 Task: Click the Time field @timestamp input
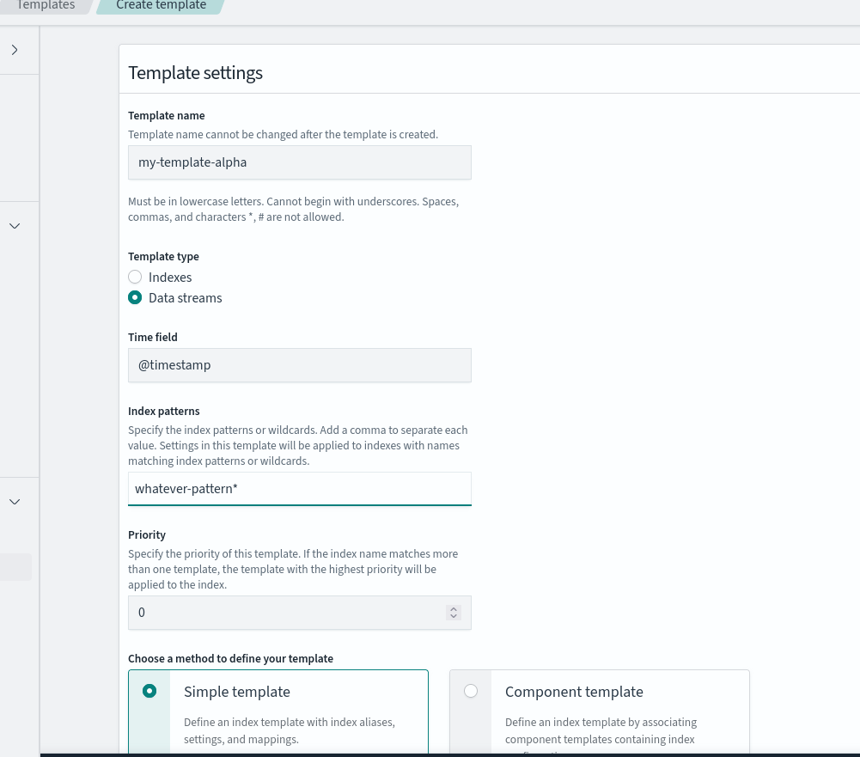click(x=299, y=364)
